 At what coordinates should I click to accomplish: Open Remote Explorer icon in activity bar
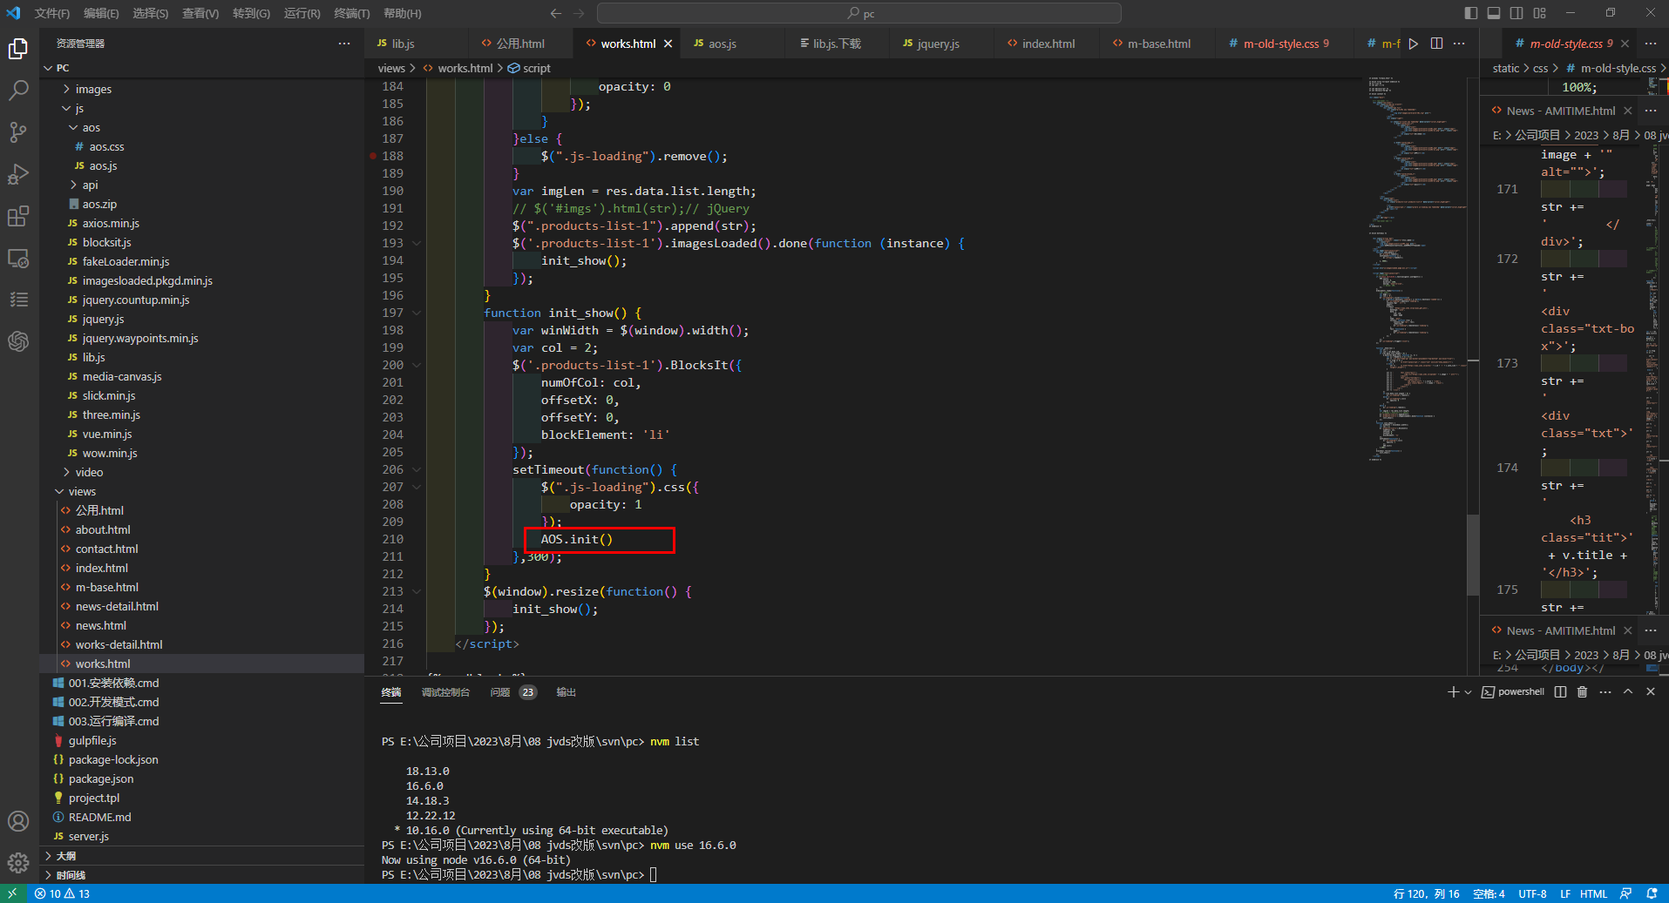[18, 259]
